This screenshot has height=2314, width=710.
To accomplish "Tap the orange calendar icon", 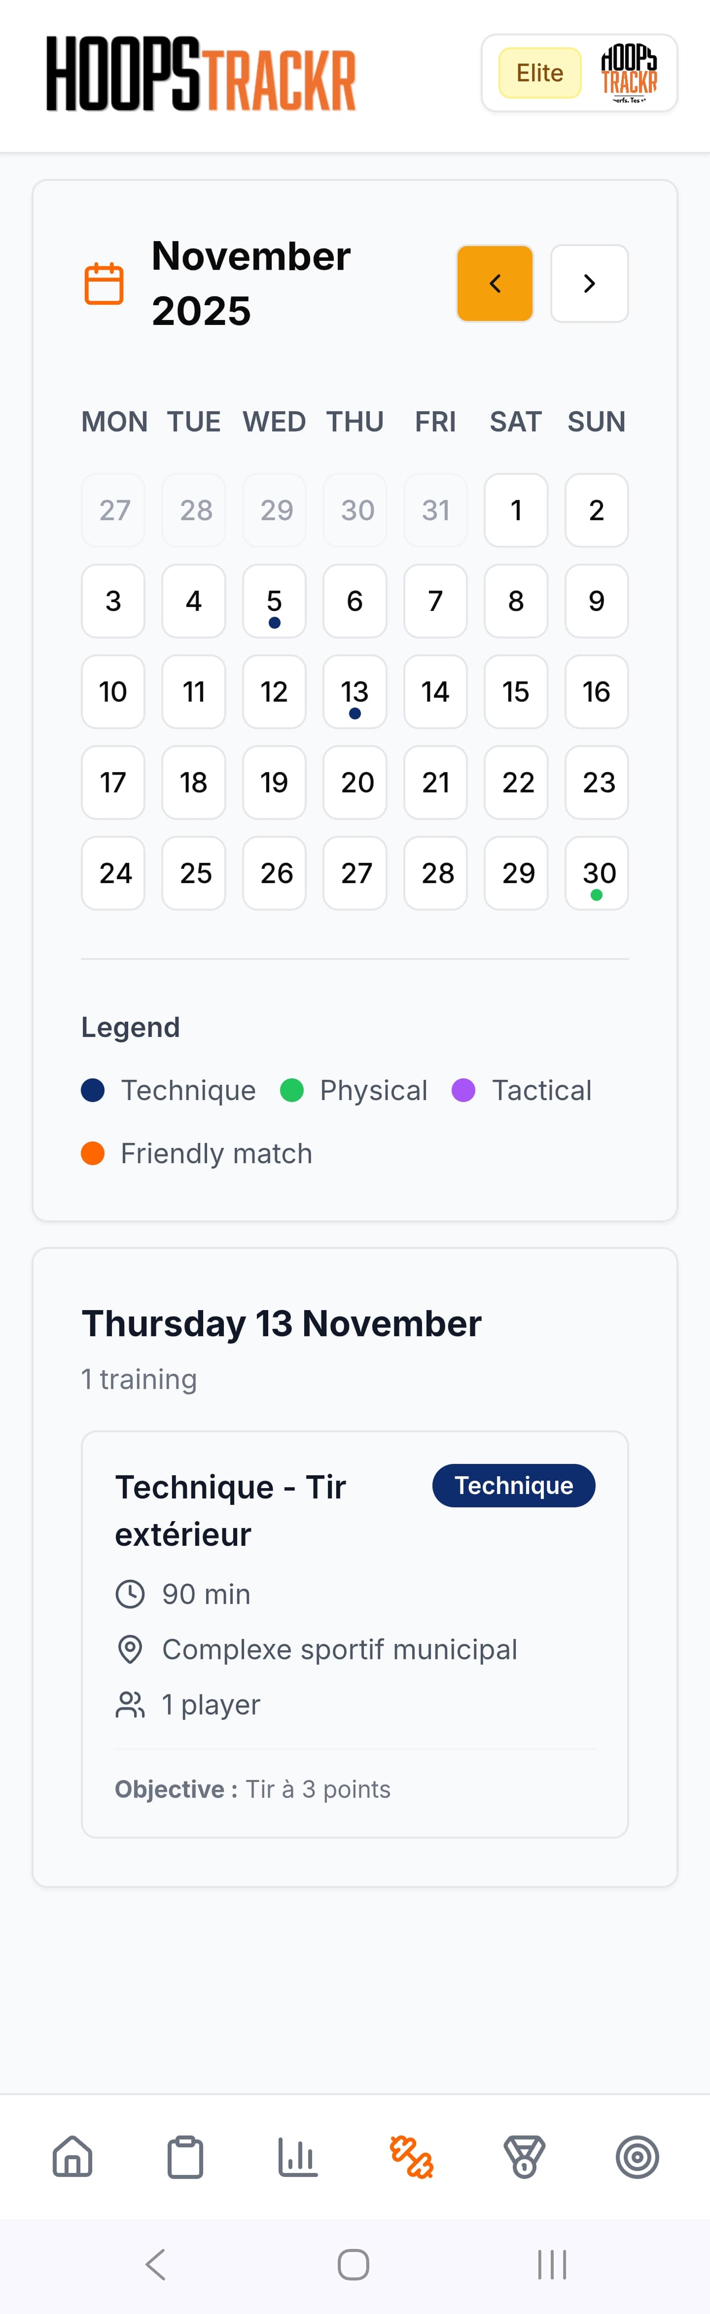I will coord(104,284).
